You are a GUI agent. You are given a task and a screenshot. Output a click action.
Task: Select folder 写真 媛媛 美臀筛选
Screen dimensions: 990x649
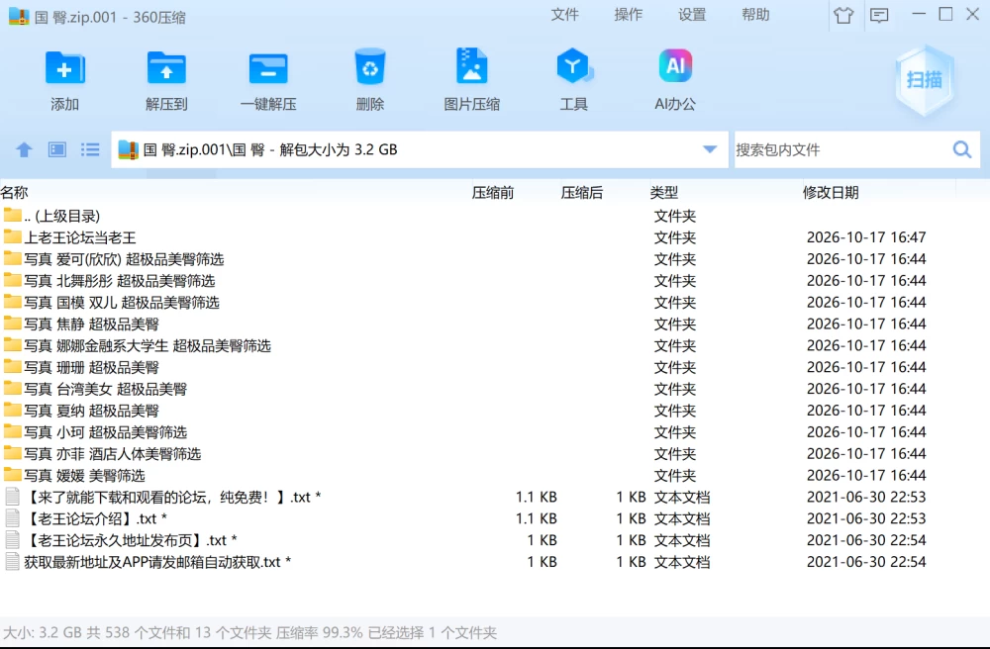495,476
